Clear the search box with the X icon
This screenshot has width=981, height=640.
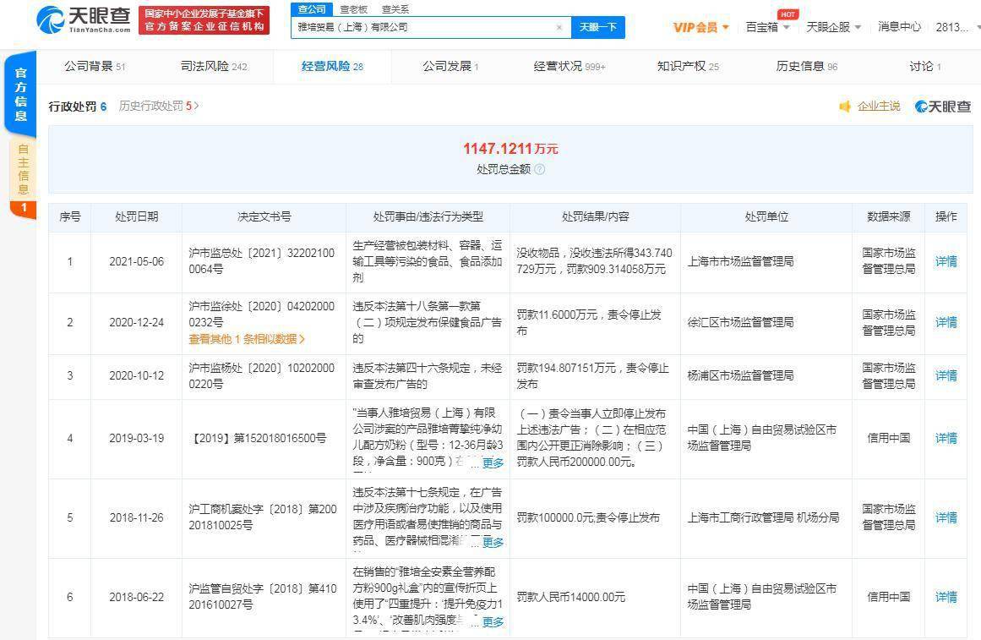pos(559,27)
